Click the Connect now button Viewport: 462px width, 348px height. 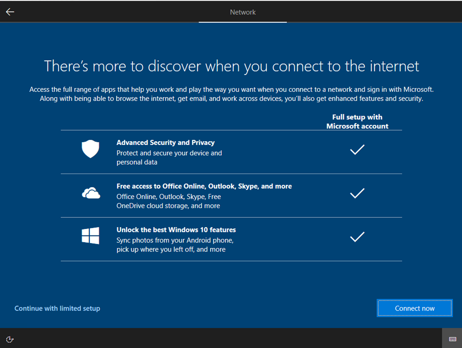coord(414,308)
